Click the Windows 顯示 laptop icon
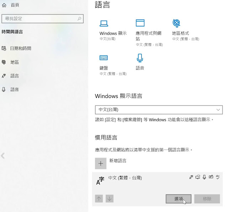This screenshot has height=212, width=228. (x=104, y=23)
